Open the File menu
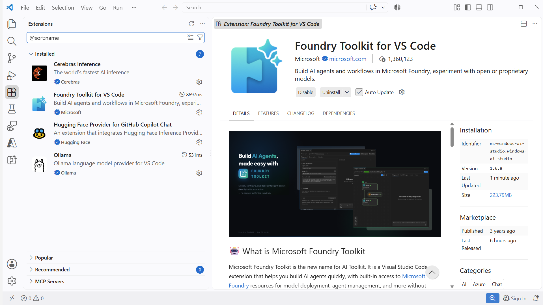This screenshot has width=543, height=305. (25, 8)
